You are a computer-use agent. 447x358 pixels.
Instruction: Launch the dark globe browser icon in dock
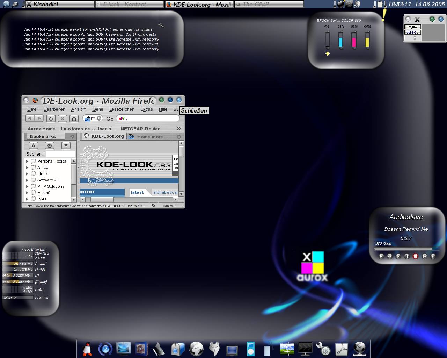pyautogui.click(x=196, y=349)
